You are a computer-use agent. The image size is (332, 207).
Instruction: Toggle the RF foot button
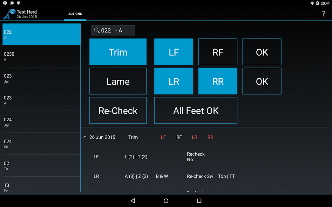pos(218,52)
